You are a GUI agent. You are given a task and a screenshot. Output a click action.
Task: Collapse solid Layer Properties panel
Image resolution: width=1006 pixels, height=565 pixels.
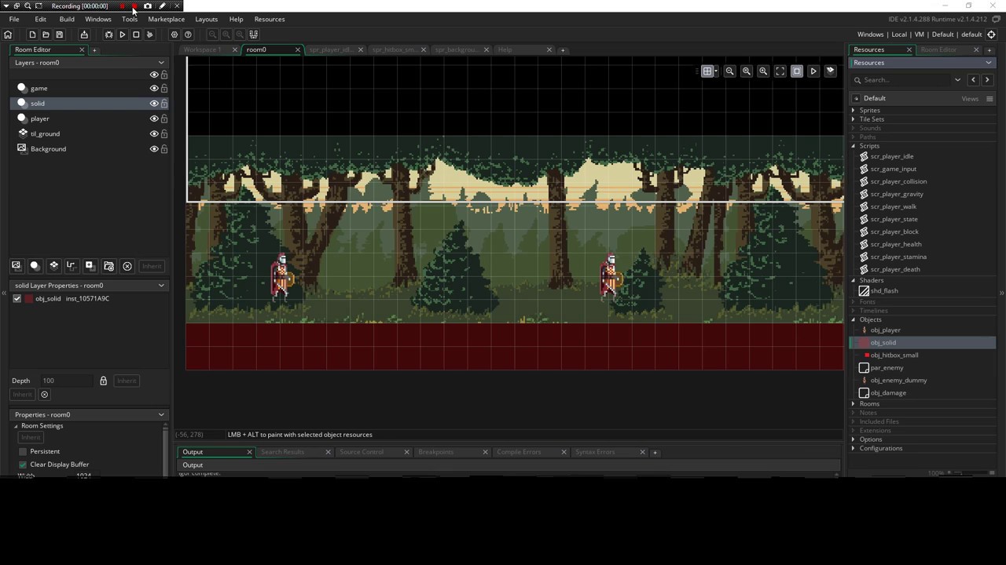(x=161, y=286)
